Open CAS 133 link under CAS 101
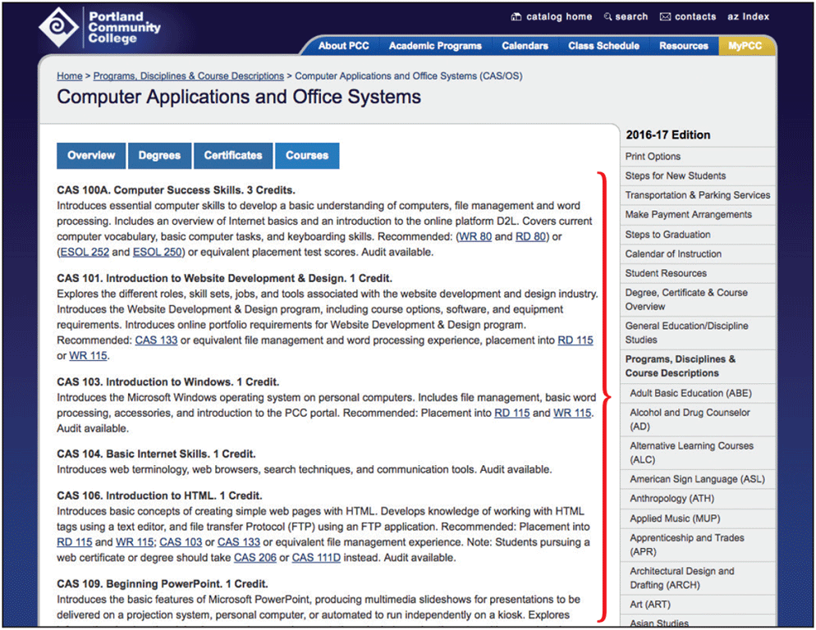 click(156, 340)
